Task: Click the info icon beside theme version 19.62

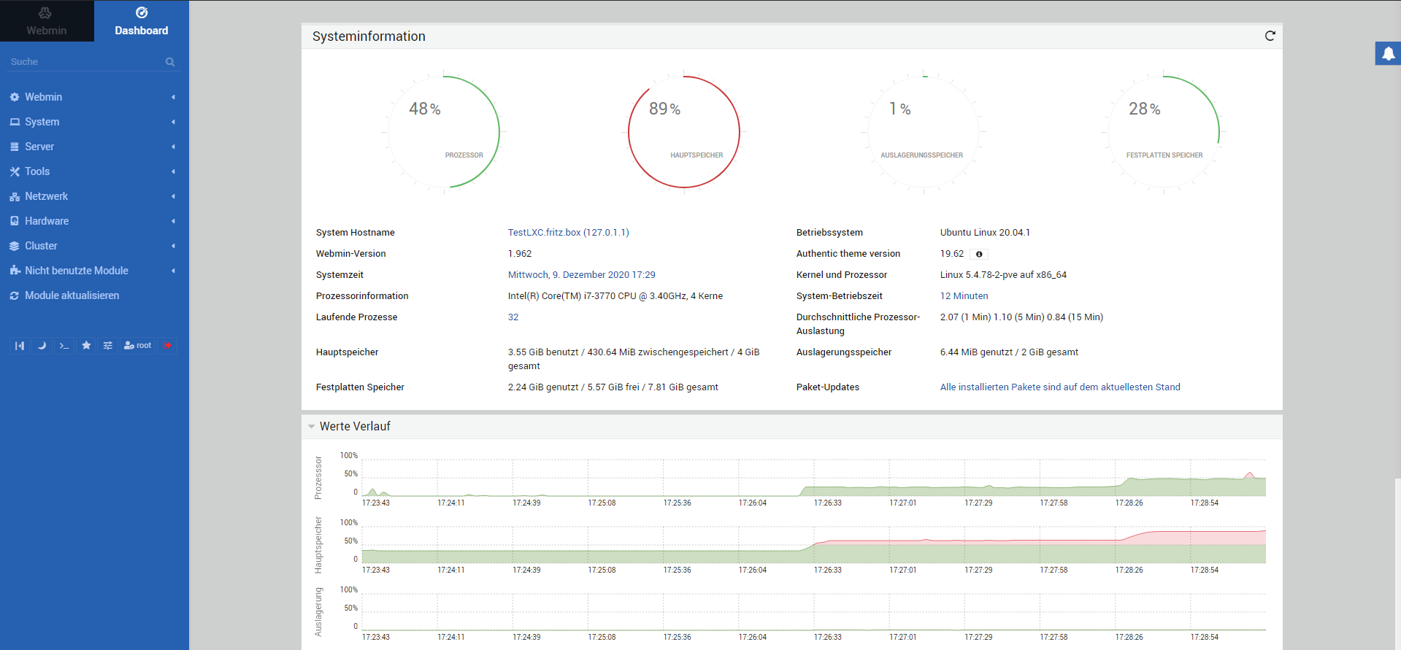Action: pyautogui.click(x=979, y=254)
